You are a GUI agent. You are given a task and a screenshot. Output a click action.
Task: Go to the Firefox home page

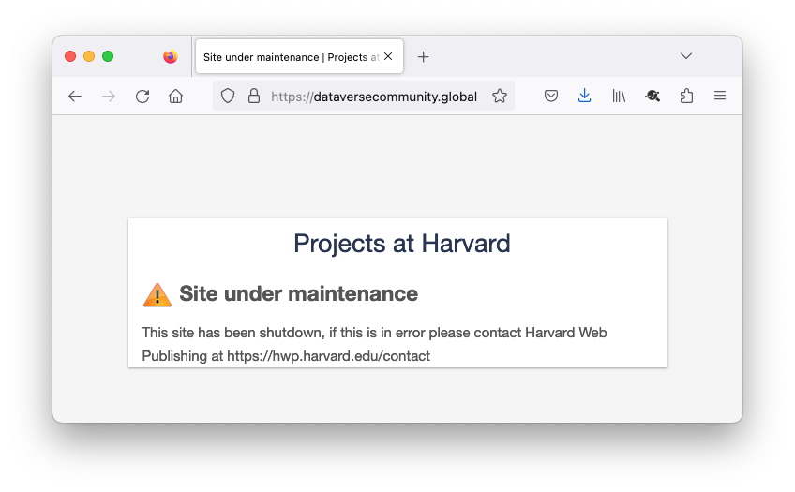point(175,96)
